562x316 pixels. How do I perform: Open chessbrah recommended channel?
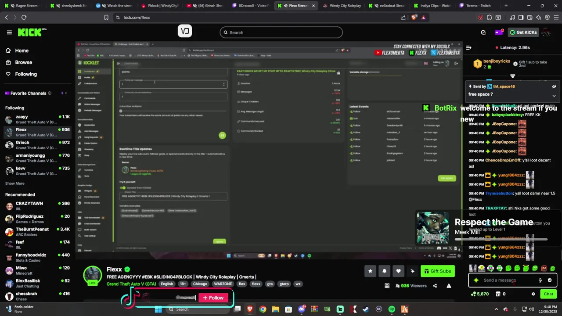click(37, 296)
